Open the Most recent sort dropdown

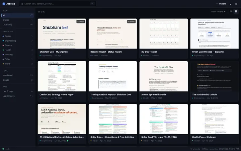point(218,12)
